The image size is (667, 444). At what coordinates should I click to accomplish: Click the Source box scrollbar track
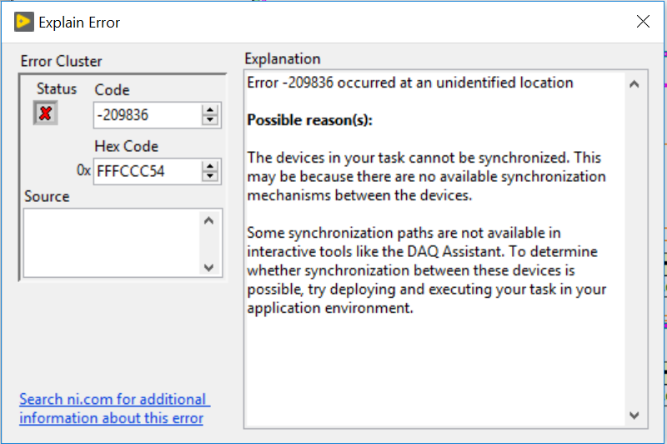[x=208, y=243]
